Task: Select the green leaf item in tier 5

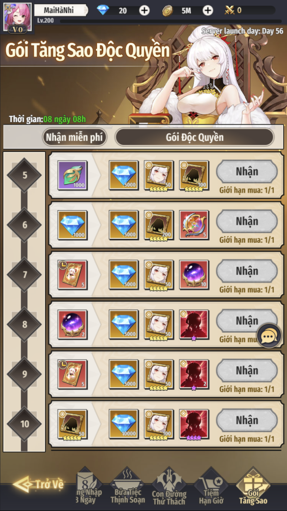Action: pos(72,175)
